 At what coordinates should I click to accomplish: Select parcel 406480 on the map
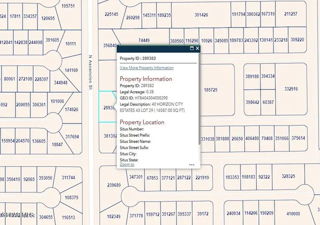point(252,138)
